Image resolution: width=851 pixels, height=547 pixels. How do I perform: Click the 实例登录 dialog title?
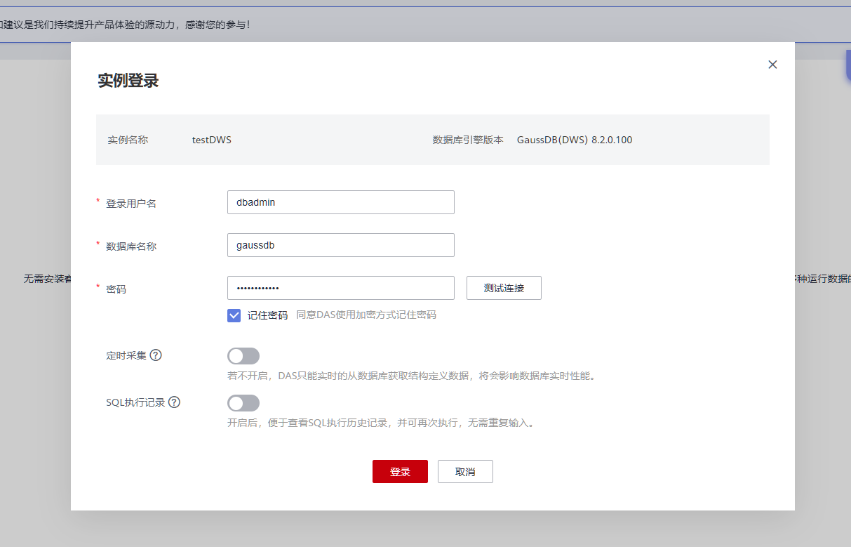point(128,81)
